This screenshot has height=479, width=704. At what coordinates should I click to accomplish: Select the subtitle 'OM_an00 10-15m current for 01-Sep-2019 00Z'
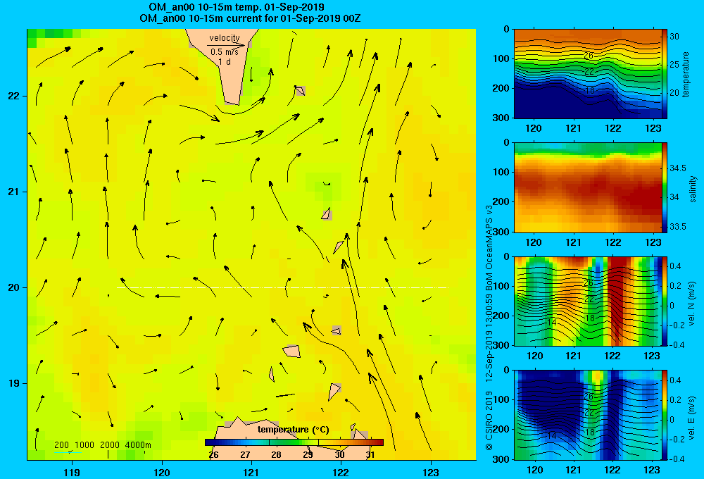250,18
